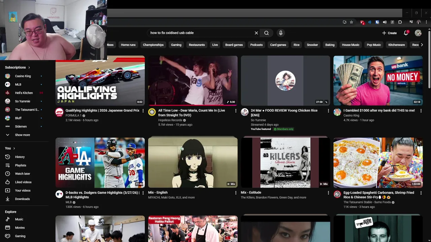Select the Kitchenware chip

pyautogui.click(x=396, y=45)
